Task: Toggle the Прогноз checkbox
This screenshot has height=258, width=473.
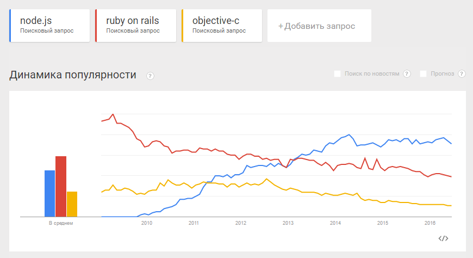Action: point(424,73)
